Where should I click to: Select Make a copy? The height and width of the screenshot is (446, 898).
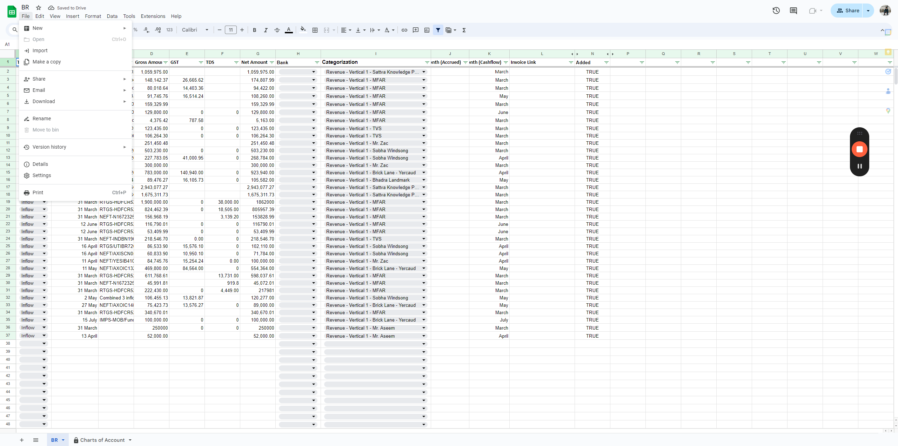(75, 62)
